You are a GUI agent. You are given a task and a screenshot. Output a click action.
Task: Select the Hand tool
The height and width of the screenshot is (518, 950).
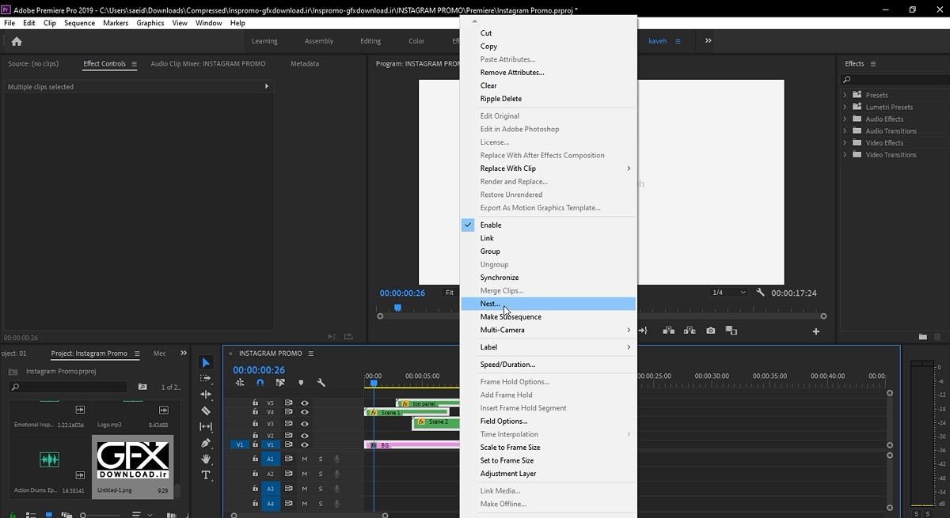pyautogui.click(x=206, y=459)
